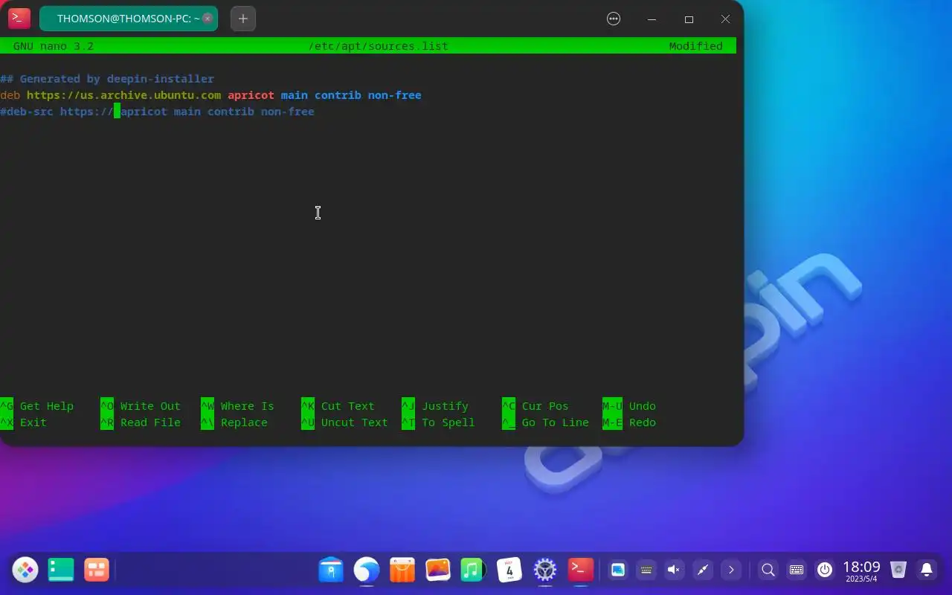Add a new terminal tab with plus
This screenshot has height=595, width=952.
(x=243, y=19)
